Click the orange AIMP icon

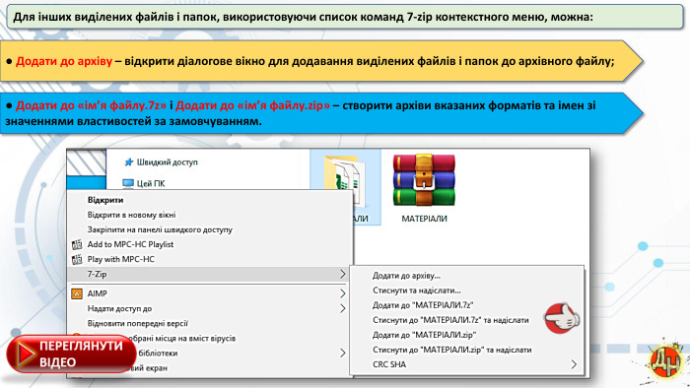[x=77, y=293]
